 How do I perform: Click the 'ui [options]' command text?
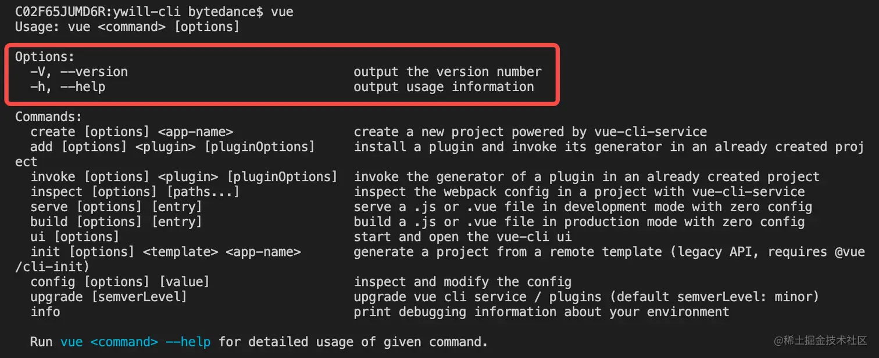coord(75,237)
